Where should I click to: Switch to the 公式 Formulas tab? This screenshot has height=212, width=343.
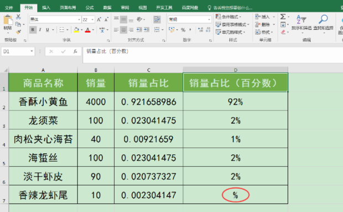(x=90, y=8)
